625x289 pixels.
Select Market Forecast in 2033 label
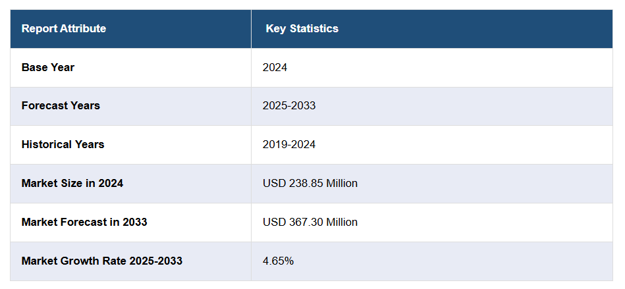click(x=84, y=222)
